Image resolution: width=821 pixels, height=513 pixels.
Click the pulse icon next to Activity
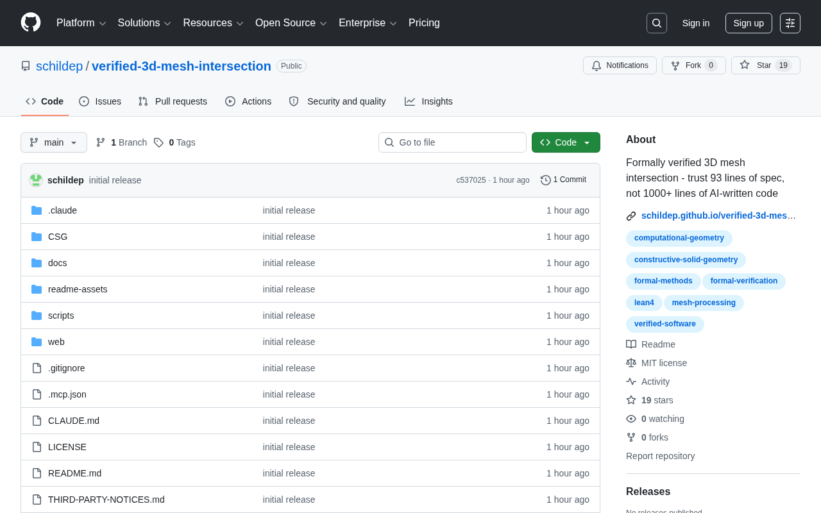(631, 382)
